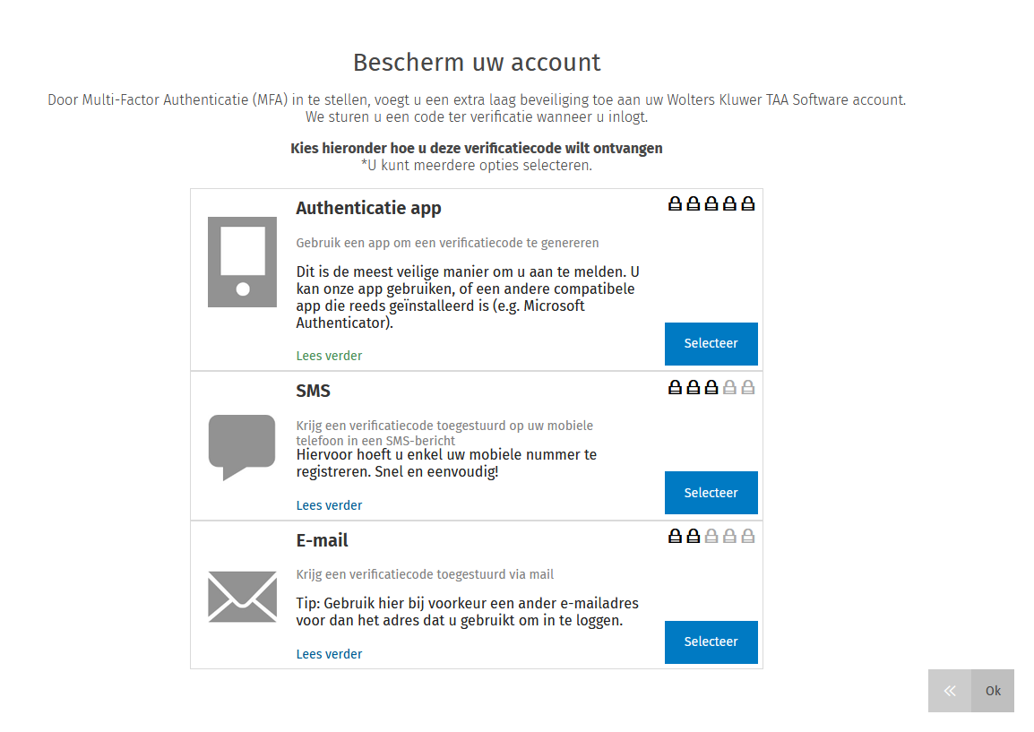Screen dimensions: 1034x732
Task: Select the E-mail verification option
Action: click(711, 642)
